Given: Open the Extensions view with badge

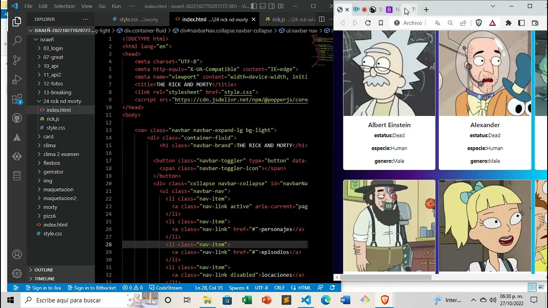Looking at the screenshot, I should tap(17, 99).
